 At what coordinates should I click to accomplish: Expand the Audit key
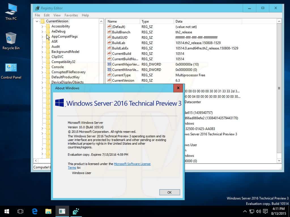pos(42,47)
